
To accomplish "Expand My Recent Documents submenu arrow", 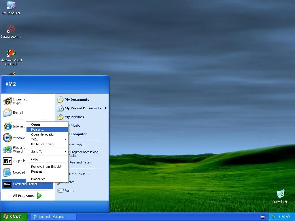I will point(106,108).
